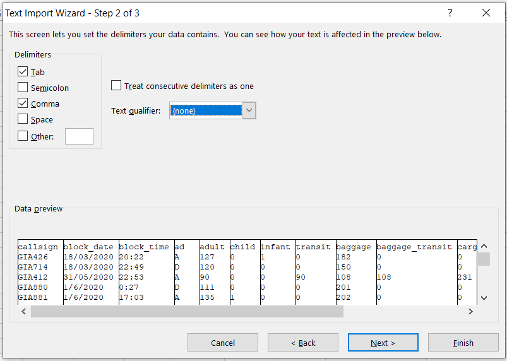Enable the Semicolon delimiter checkbox
The width and height of the screenshot is (507, 361).
pyautogui.click(x=23, y=88)
